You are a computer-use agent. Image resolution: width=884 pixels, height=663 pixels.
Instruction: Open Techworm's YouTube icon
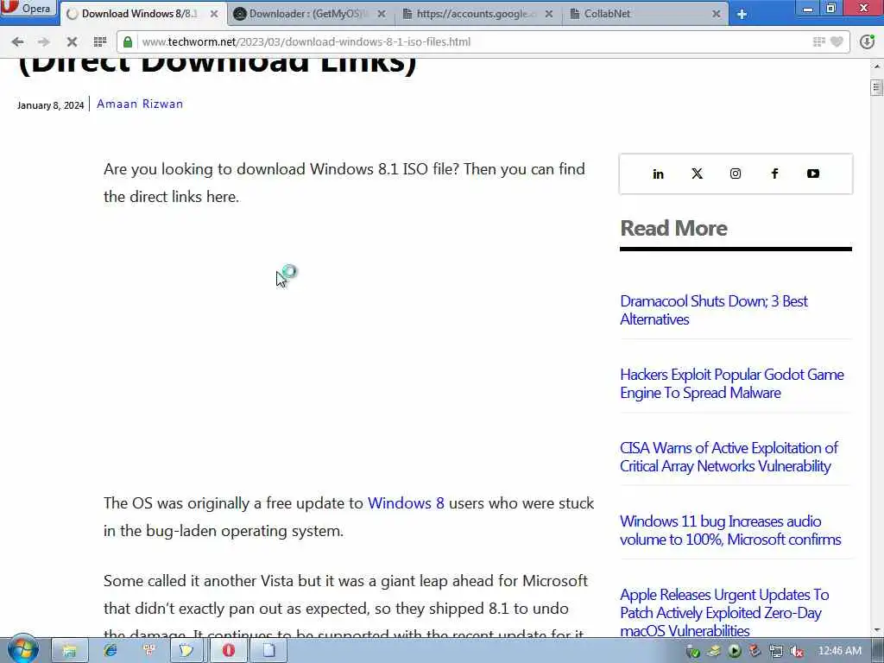[x=813, y=174]
